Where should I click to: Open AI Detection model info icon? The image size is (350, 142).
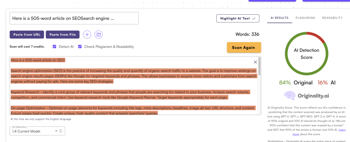pyautogui.click(x=60, y=131)
